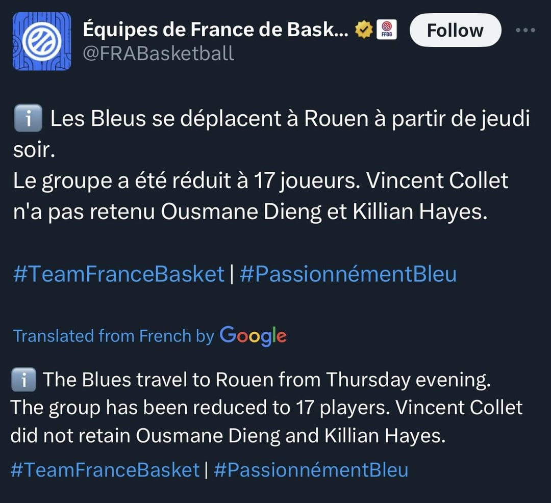Screen dimensions: 551x503
Task: Click the blue basketball profile avatar
Action: 42,41
